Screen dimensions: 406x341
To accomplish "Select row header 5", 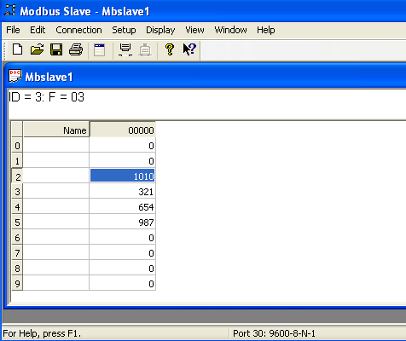I will (x=17, y=222).
